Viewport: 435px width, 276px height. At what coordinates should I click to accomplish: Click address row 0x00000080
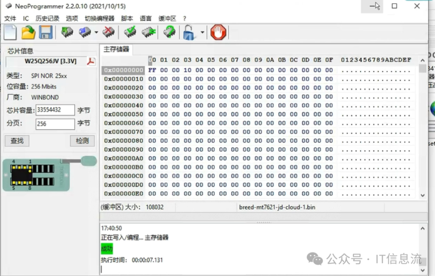pyautogui.click(x=124, y=141)
